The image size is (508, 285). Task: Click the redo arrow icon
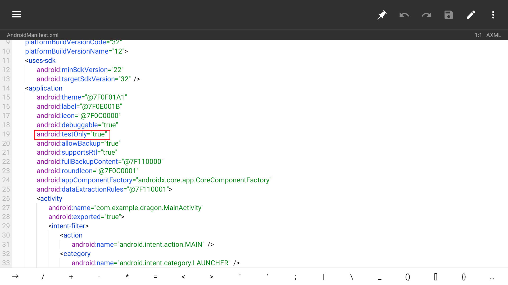coord(426,15)
